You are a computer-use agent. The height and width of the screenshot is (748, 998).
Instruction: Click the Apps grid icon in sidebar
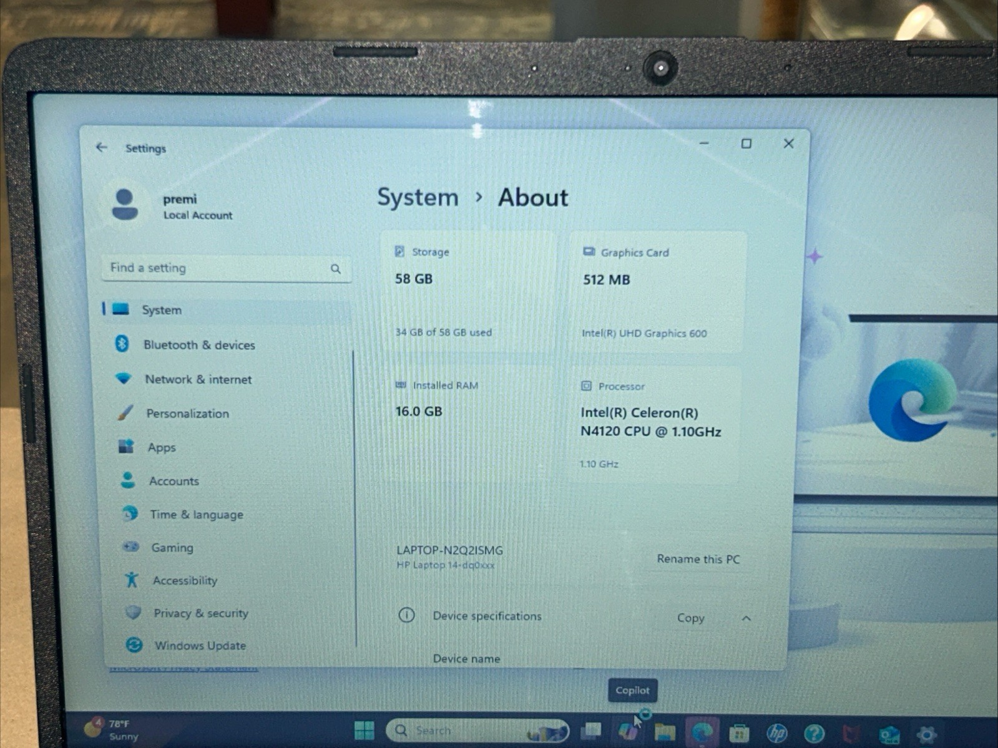pyautogui.click(x=126, y=446)
